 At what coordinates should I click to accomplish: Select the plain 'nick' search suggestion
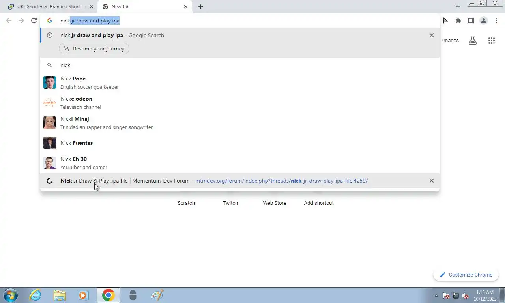click(x=240, y=65)
